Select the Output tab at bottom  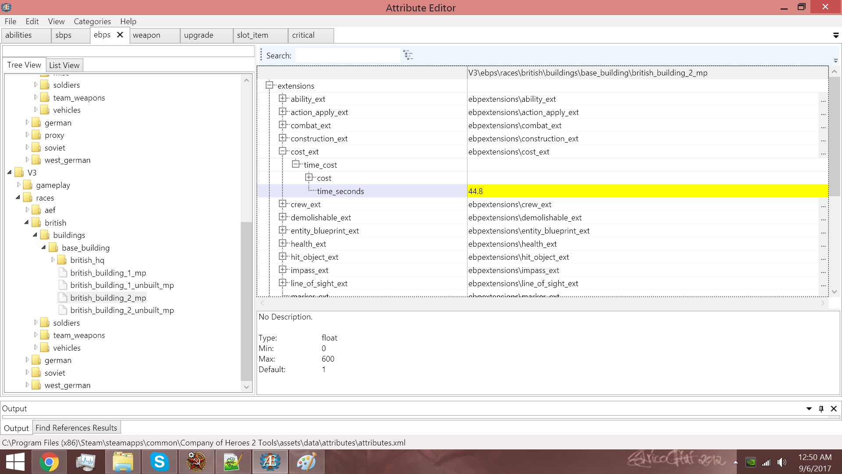[16, 428]
